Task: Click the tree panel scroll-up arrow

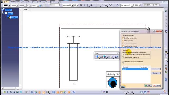Action: tap(20, 9)
